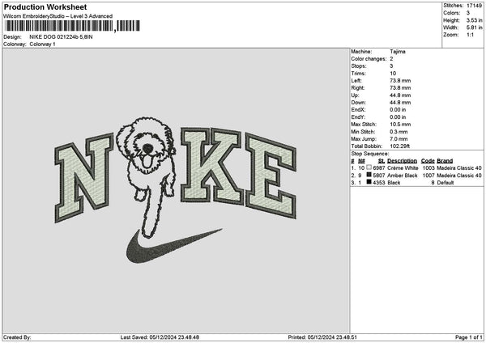Image resolution: width=486 pixels, height=343 pixels.
Task: Click the Max Stitch value '10.5 mm'
Action: [400, 125]
